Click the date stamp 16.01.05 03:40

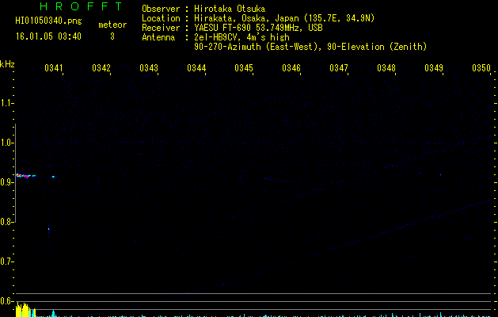(48, 36)
